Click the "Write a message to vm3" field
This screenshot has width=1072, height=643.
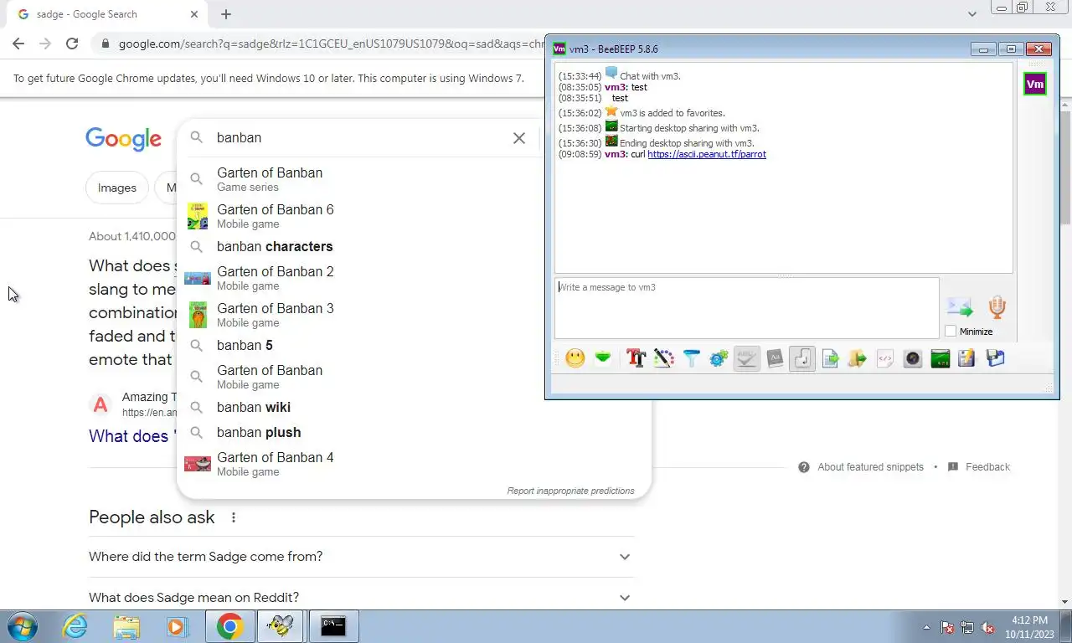click(746, 308)
